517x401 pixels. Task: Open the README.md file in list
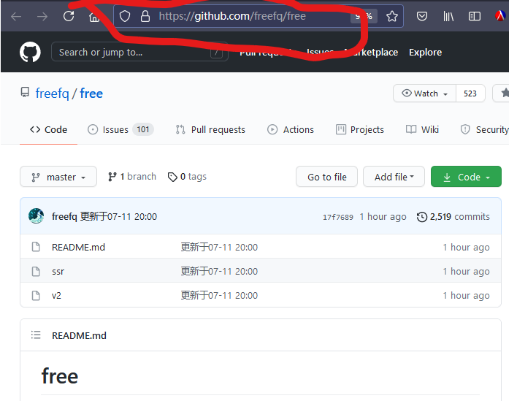(78, 247)
